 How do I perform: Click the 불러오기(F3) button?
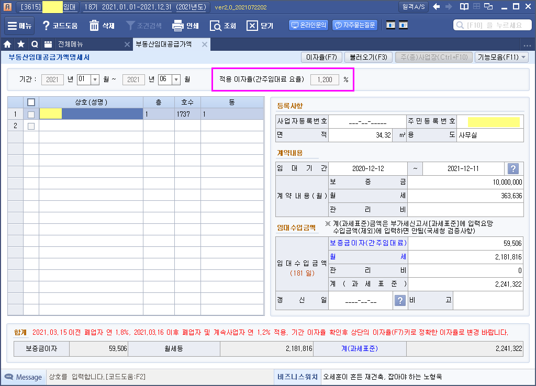click(368, 57)
